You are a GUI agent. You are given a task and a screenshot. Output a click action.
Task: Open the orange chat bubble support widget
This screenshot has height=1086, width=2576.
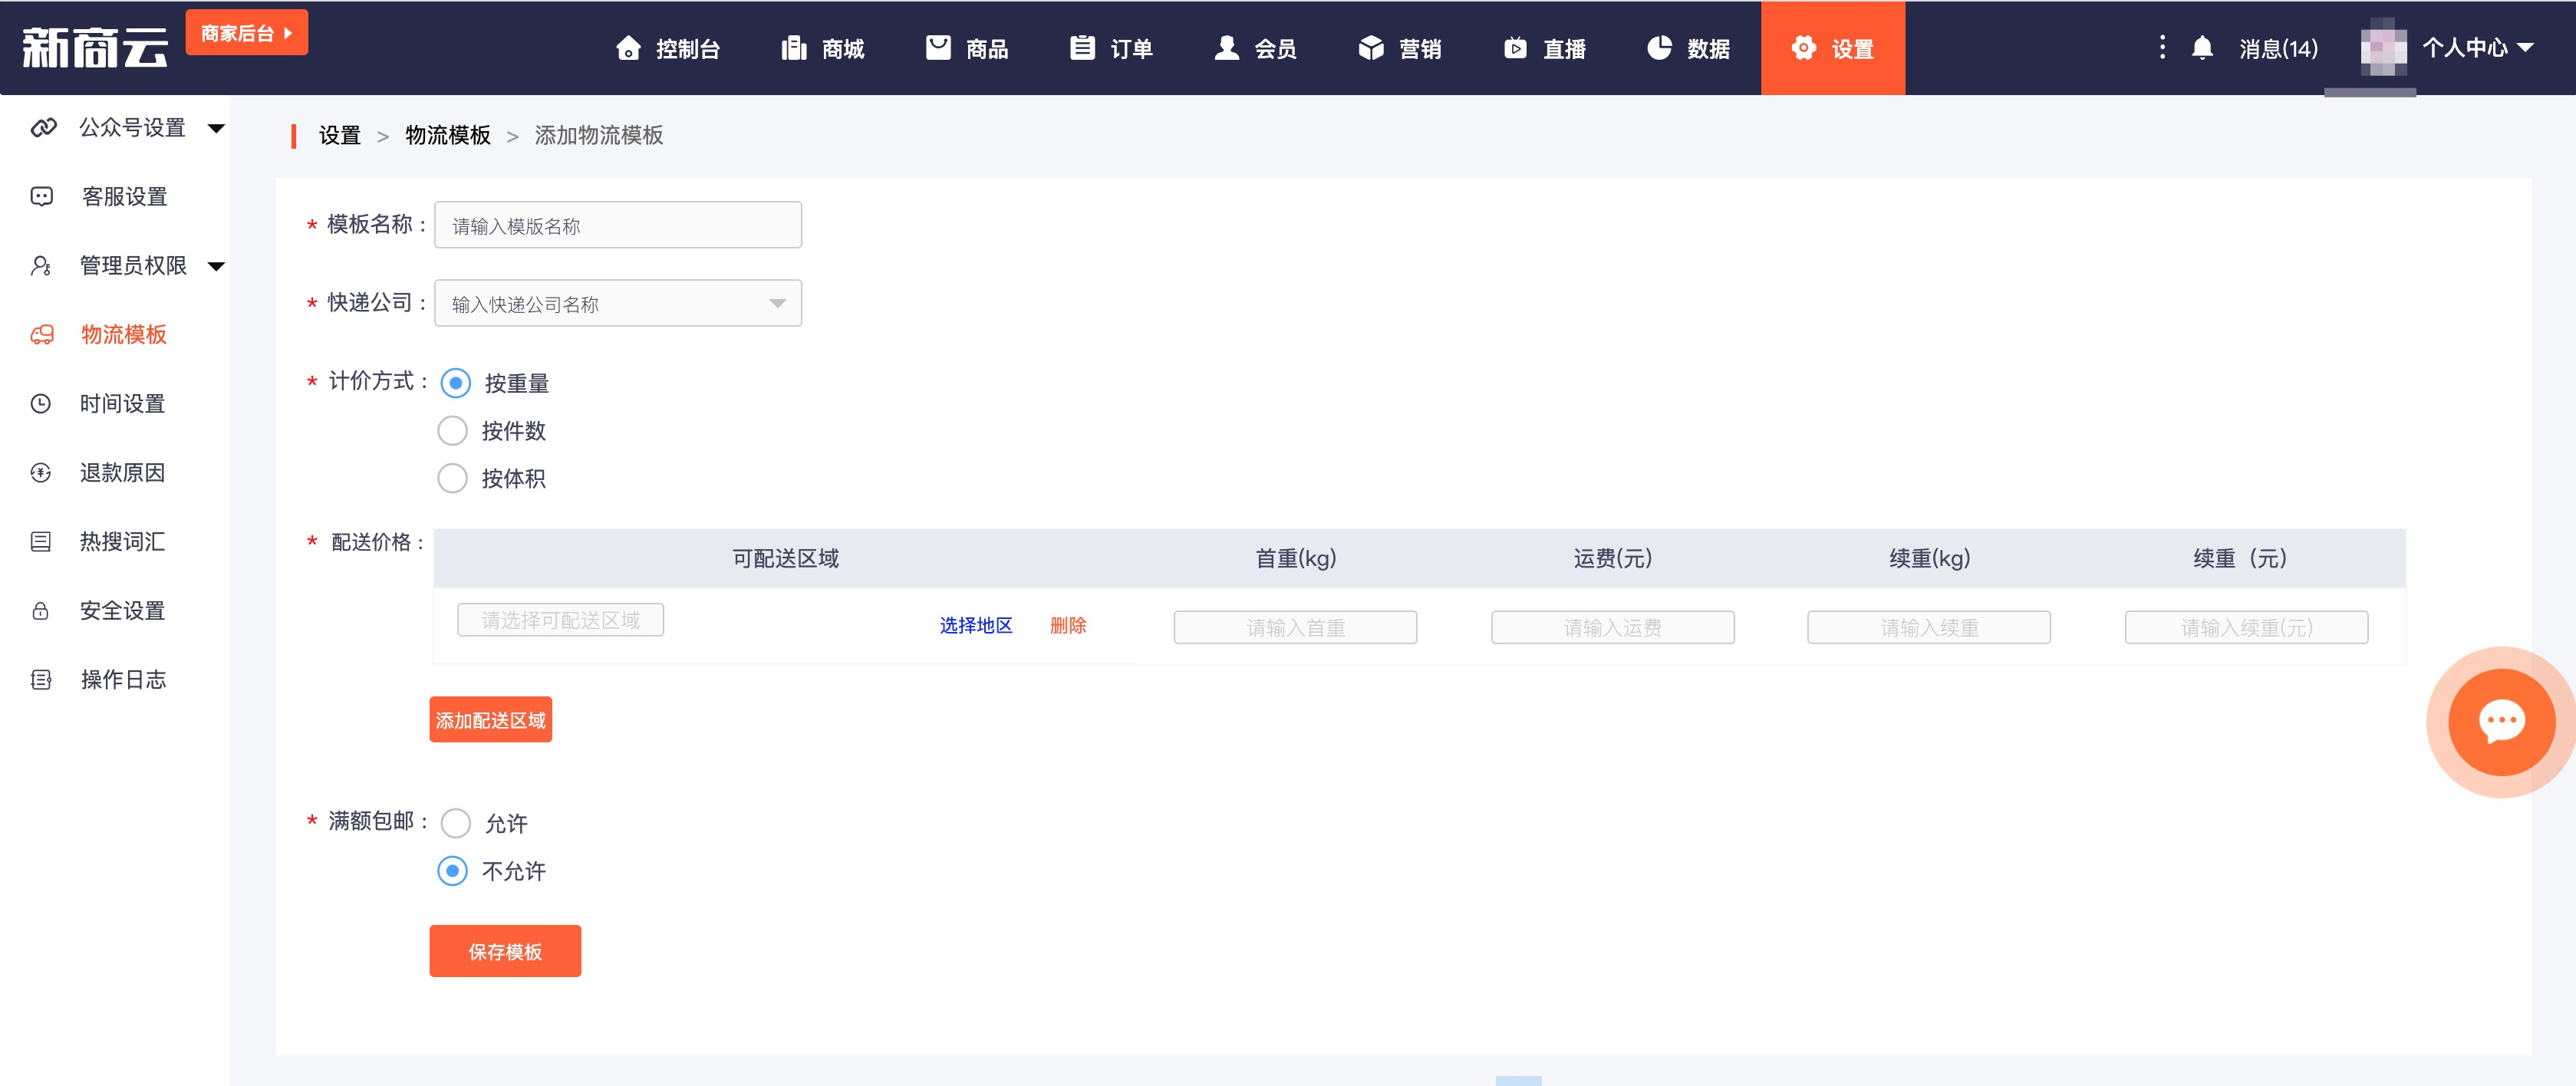pyautogui.click(x=2501, y=722)
